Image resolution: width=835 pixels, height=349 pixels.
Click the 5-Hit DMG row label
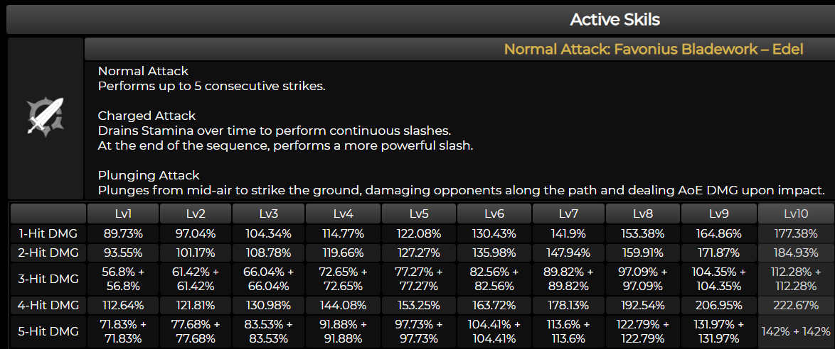click(x=48, y=331)
